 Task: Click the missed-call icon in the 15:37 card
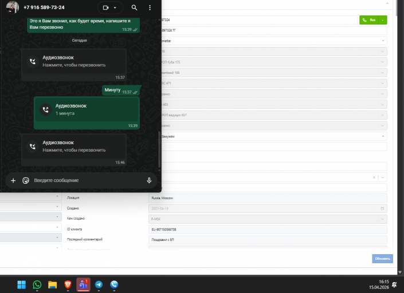[33, 61]
